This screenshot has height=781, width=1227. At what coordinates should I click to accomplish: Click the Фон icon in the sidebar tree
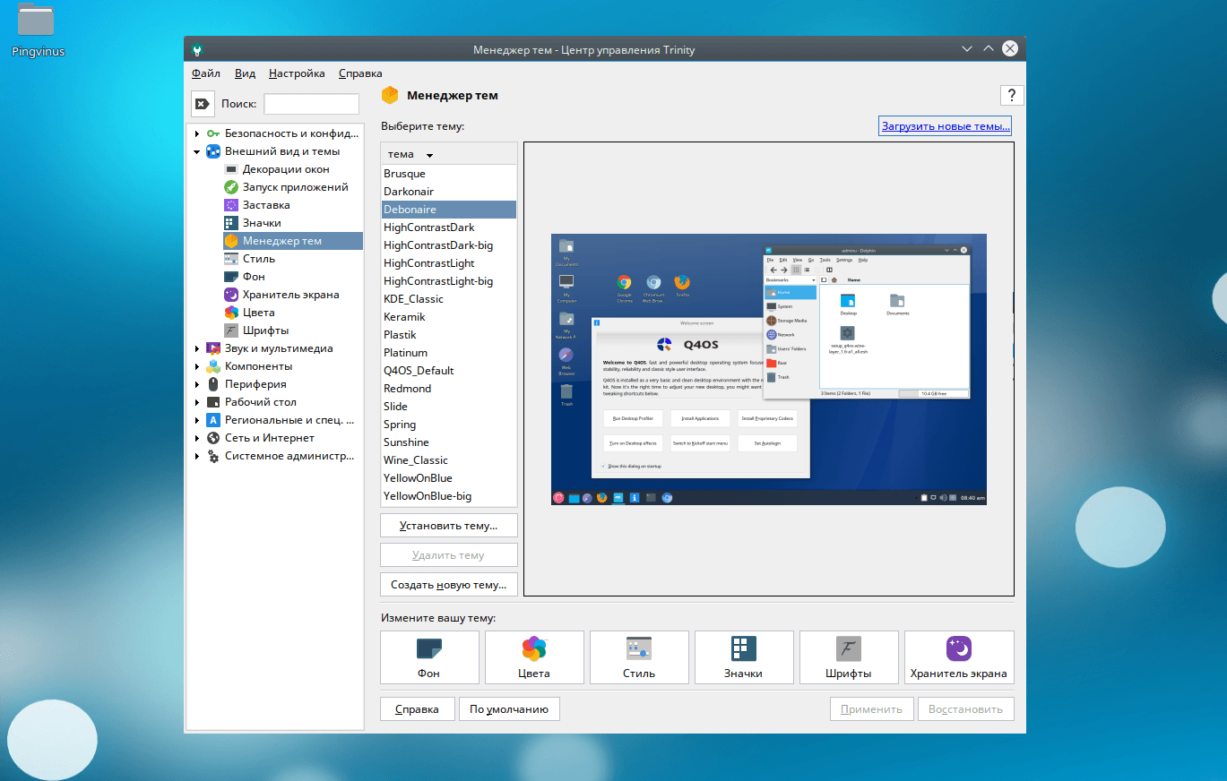coord(231,277)
